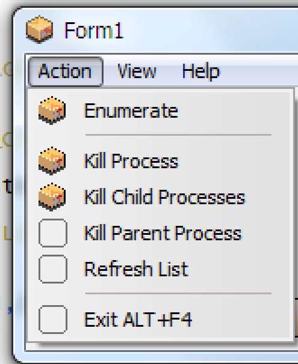Choose Exit ALT+F4 from the menu
Viewport: 298px width, 364px height.
point(138,320)
